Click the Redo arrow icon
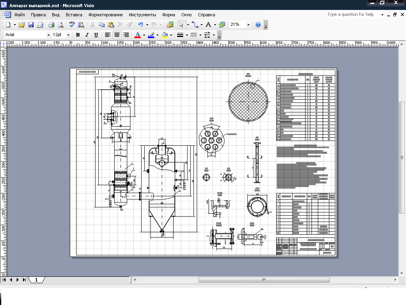The width and height of the screenshot is (406, 305). click(154, 25)
